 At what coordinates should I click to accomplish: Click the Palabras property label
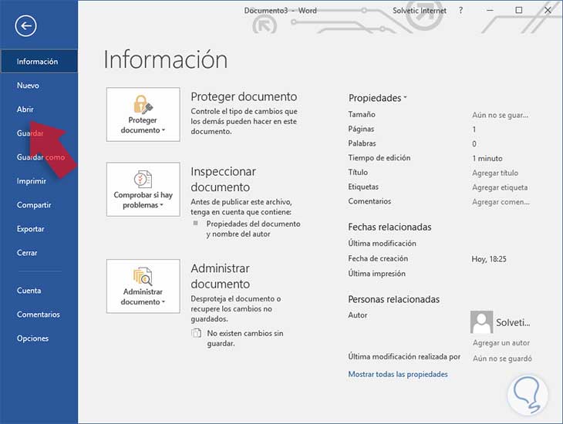pyautogui.click(x=362, y=143)
